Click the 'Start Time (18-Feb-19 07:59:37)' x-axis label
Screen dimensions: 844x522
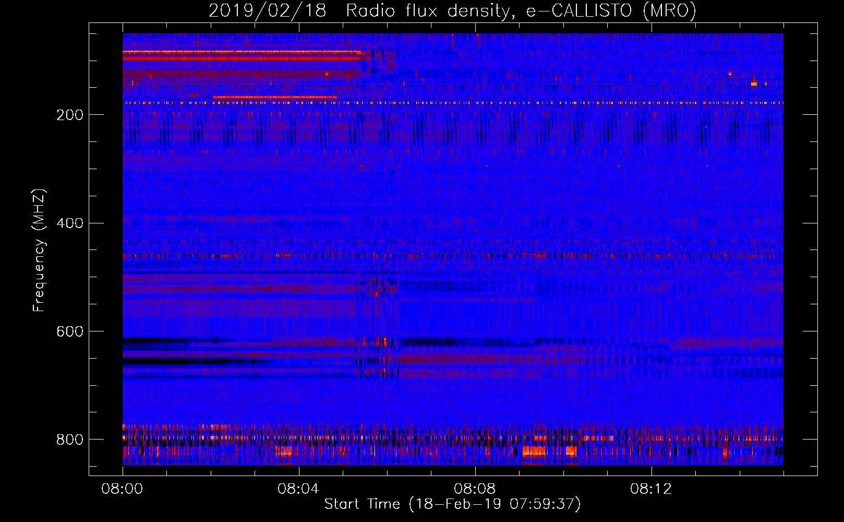click(x=452, y=504)
